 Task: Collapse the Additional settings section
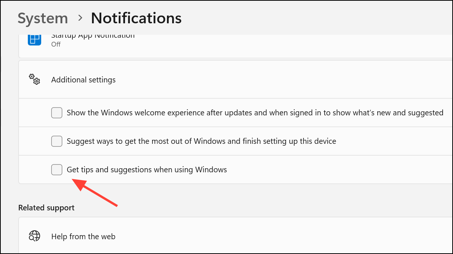(x=236, y=80)
